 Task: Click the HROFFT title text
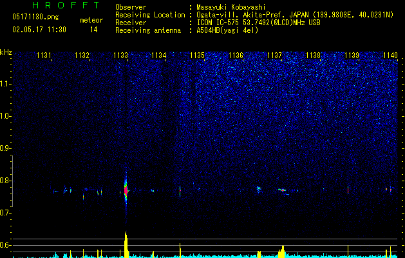[x=66, y=5]
